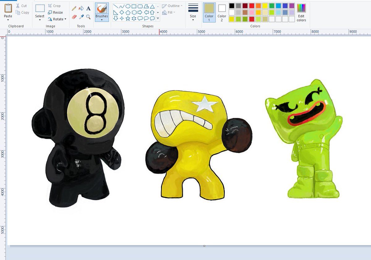Choose the Rounded rectangle shape
371x260 pixels.
pos(140,6)
